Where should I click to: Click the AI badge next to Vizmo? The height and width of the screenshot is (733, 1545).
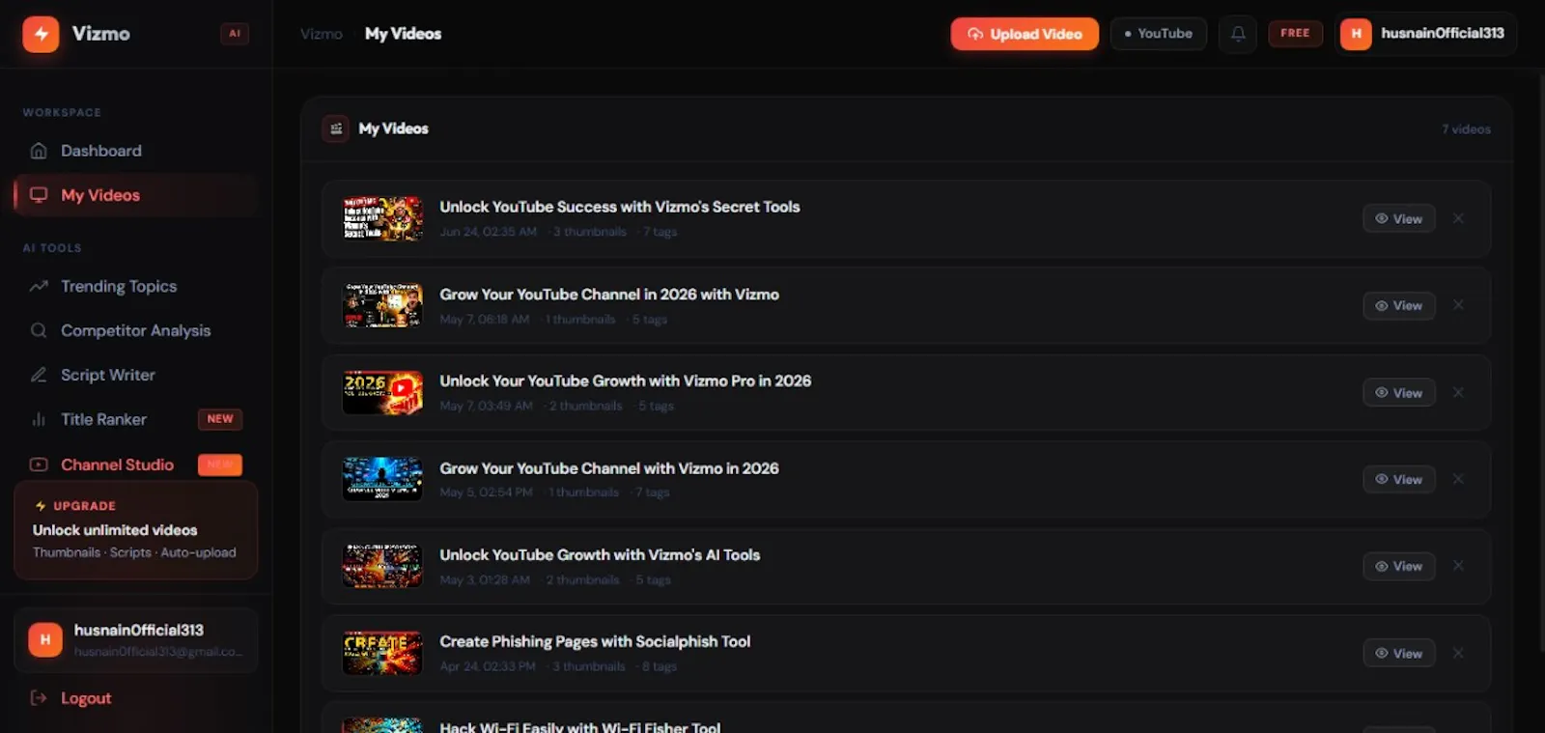(235, 34)
